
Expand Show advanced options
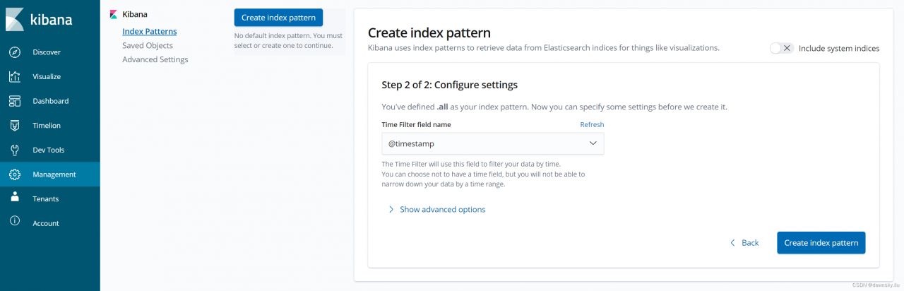[442, 210]
